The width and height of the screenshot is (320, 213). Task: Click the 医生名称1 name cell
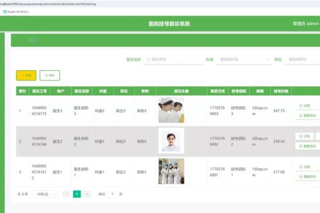coord(81,172)
